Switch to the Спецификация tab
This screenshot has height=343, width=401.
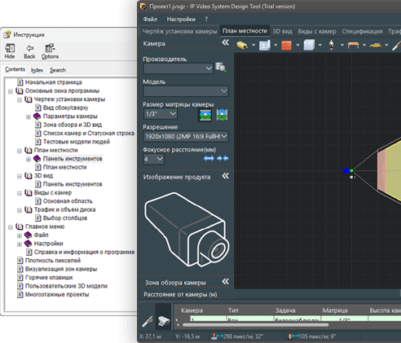362,31
